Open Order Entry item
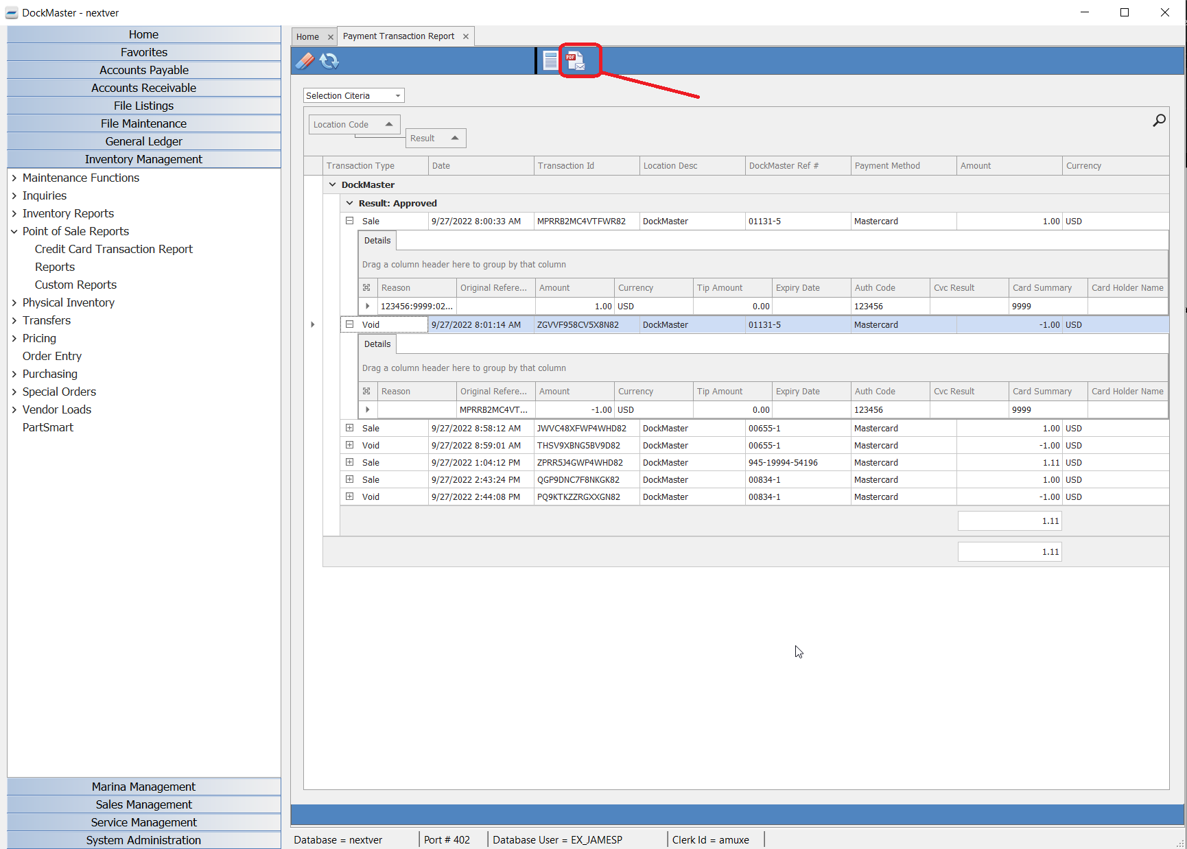This screenshot has width=1187, height=849. (52, 356)
